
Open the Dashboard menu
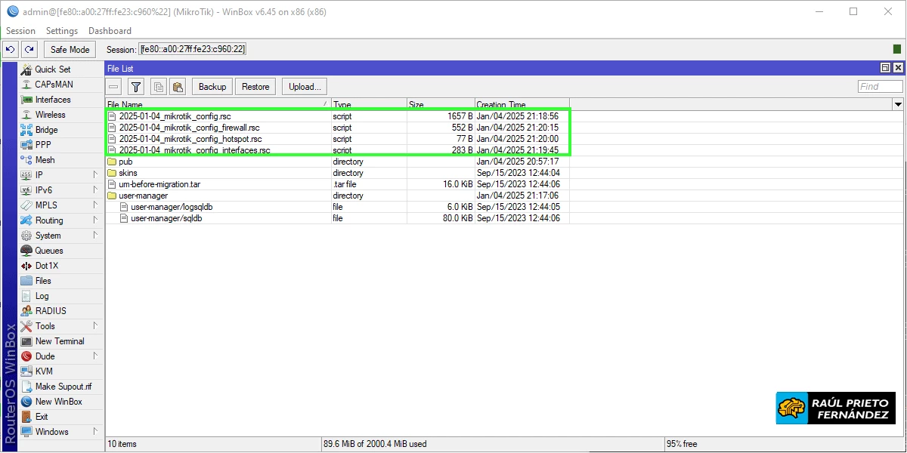click(110, 30)
